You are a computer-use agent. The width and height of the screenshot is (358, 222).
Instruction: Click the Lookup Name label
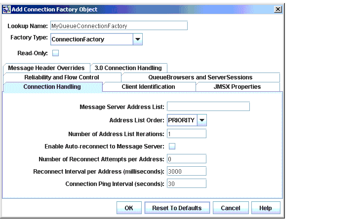(x=28, y=26)
